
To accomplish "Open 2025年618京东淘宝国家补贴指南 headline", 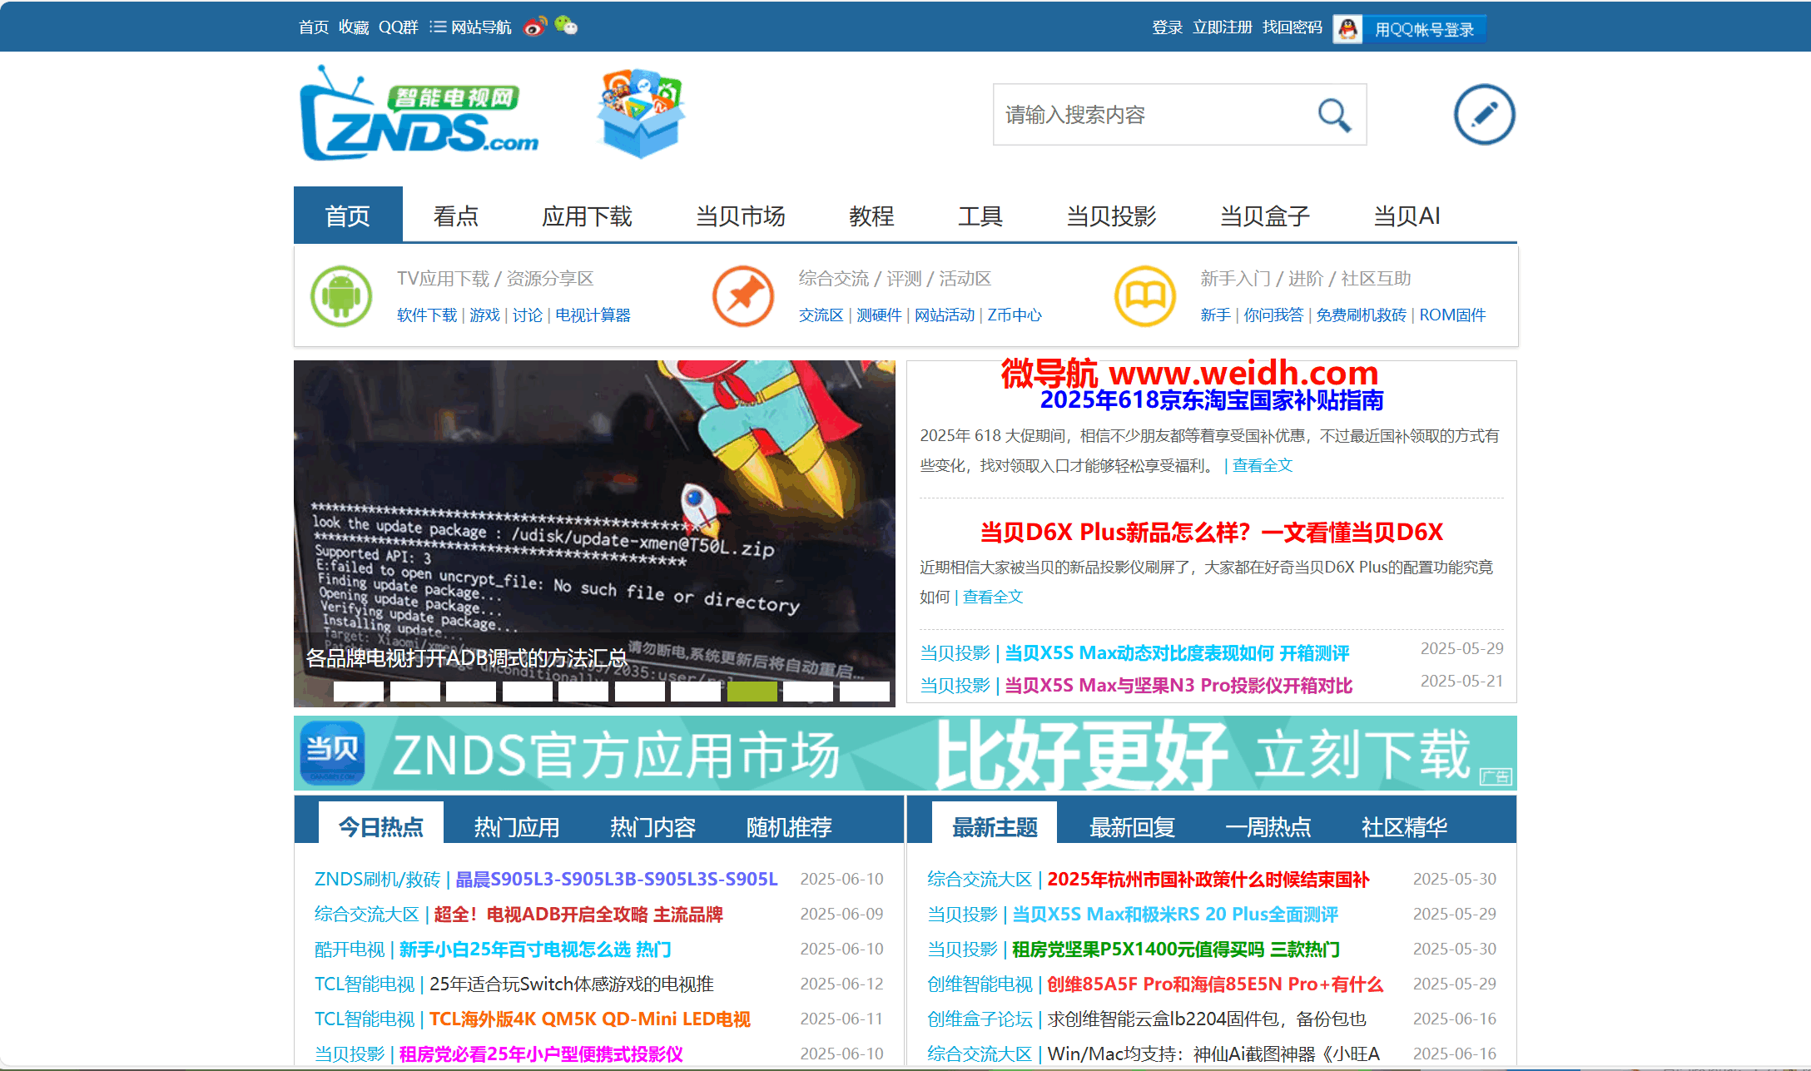I will pyautogui.click(x=1212, y=400).
